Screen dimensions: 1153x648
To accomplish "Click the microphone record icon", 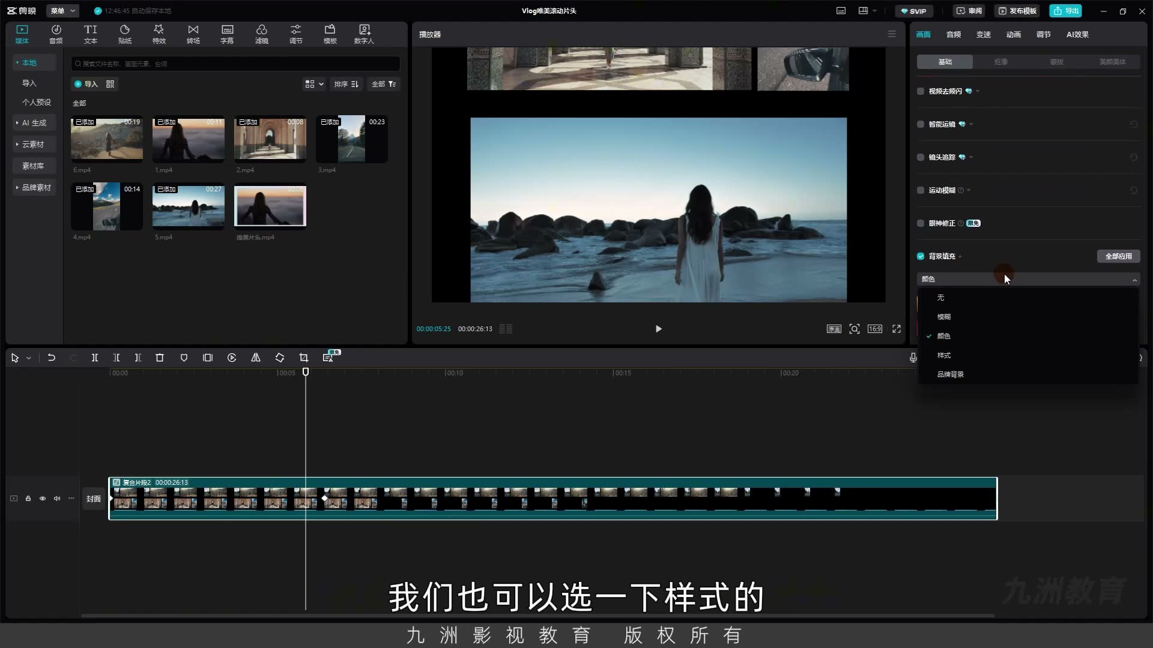I will (x=913, y=358).
